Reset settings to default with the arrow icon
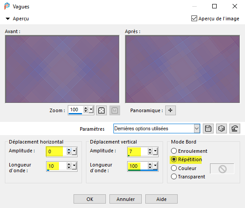The height and width of the screenshot is (208, 245). click(x=235, y=129)
